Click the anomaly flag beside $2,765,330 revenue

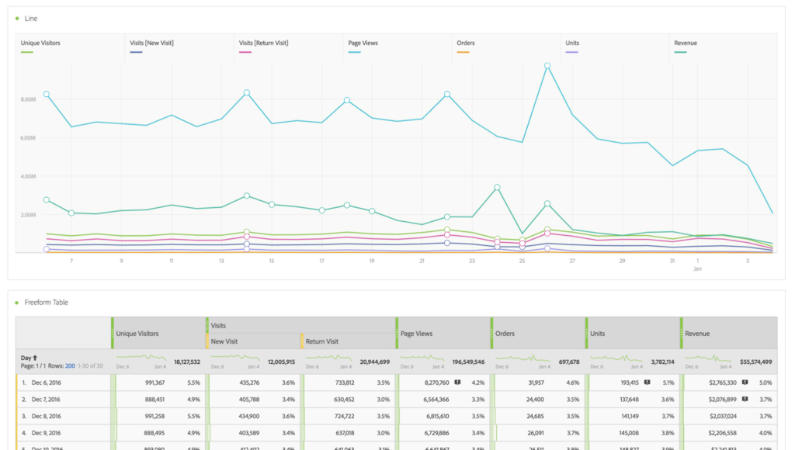pyautogui.click(x=745, y=382)
